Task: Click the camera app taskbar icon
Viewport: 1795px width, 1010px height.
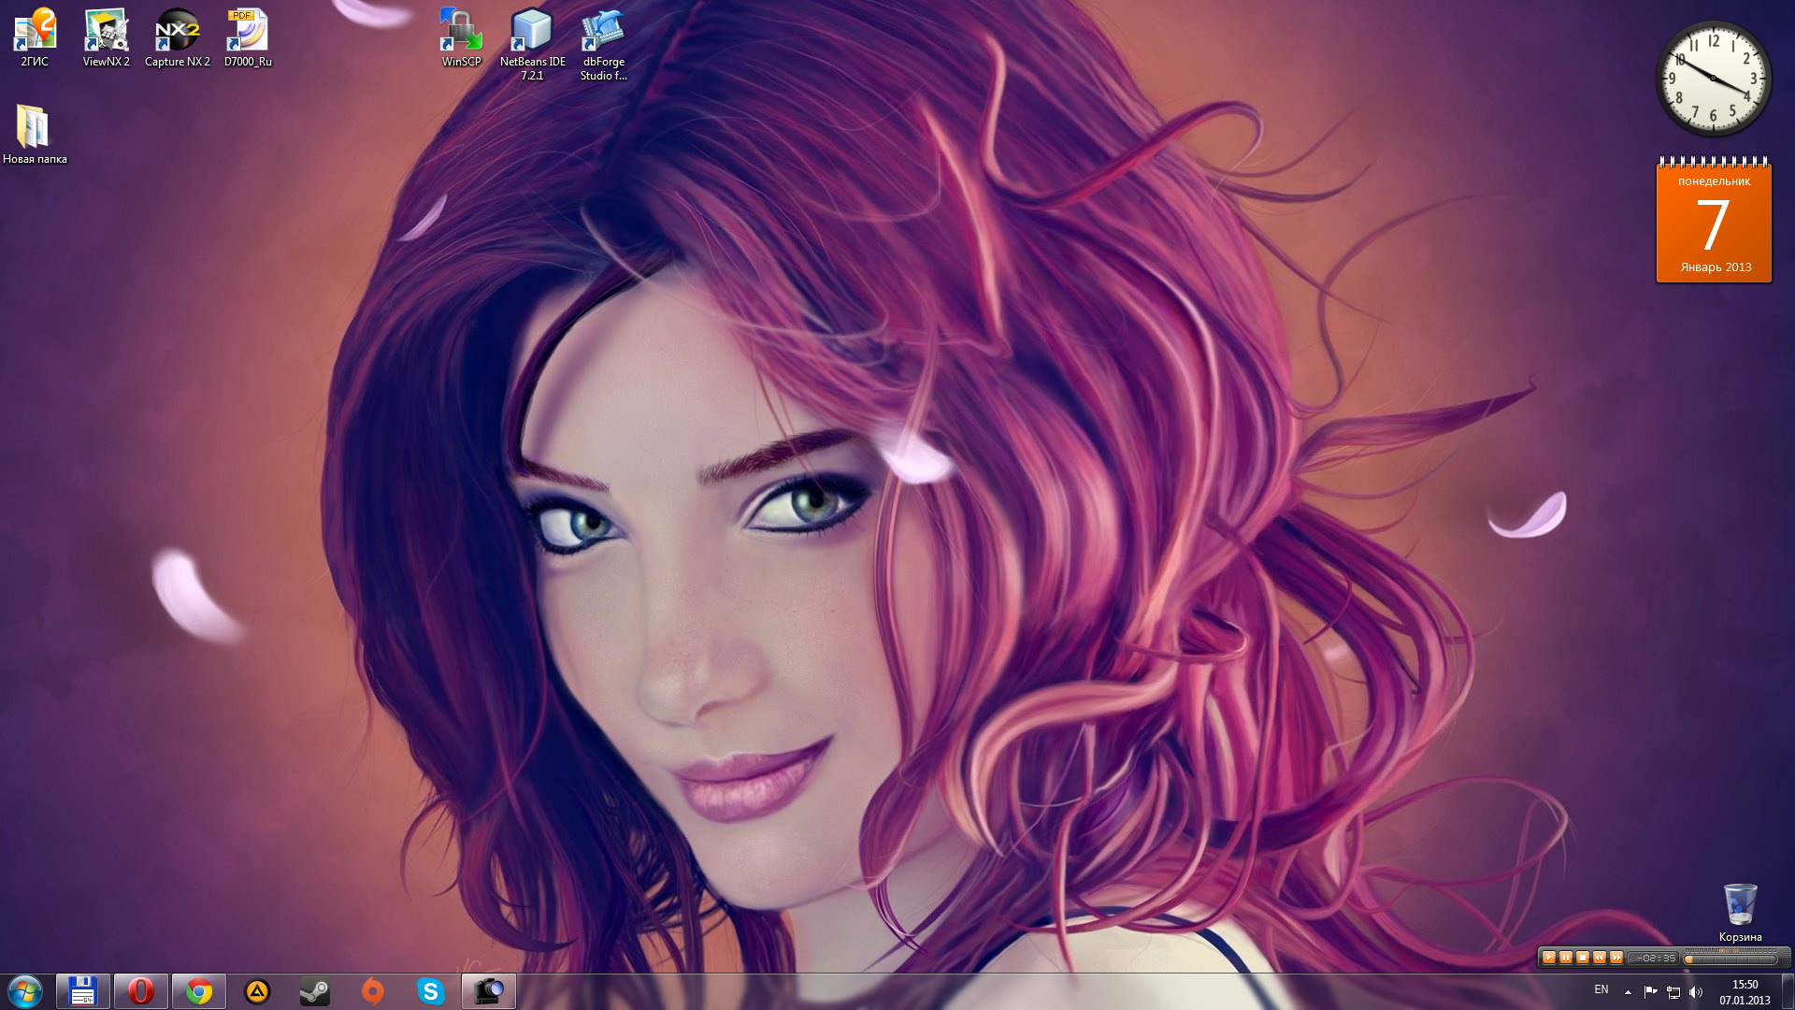Action: 488,991
